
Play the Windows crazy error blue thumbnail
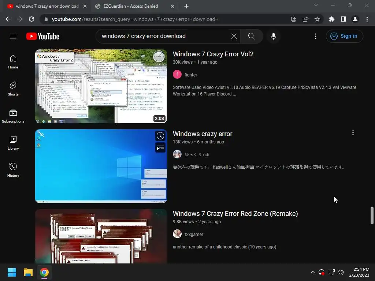[101, 166]
